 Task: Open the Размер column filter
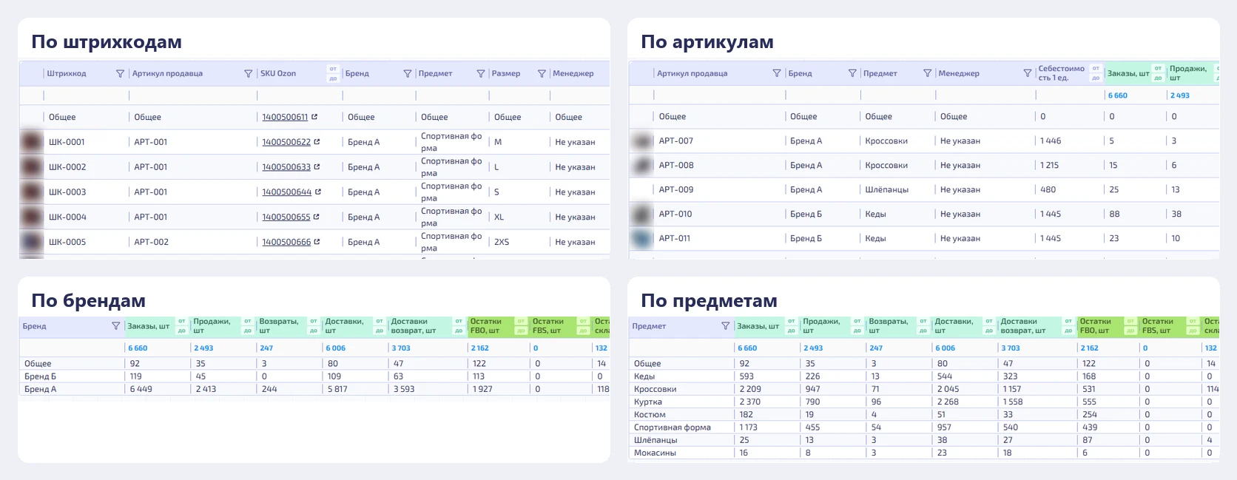tap(542, 74)
